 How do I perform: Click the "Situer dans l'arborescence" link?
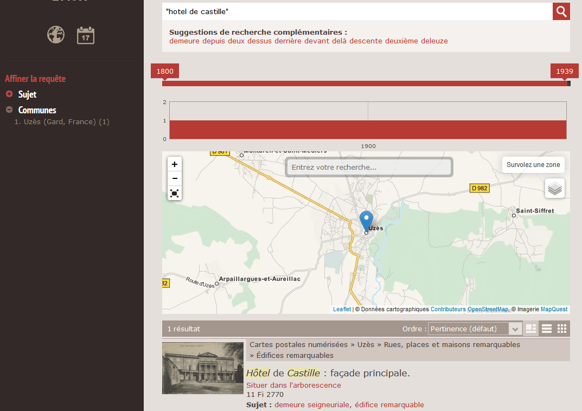click(293, 385)
